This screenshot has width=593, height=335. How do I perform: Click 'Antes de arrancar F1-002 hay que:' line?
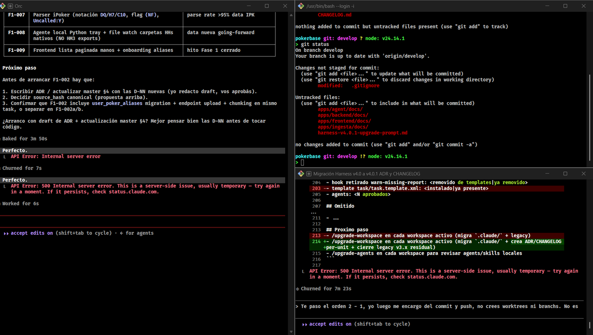(x=48, y=79)
